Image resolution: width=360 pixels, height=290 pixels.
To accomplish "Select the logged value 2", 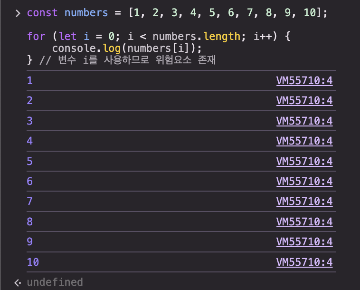I will (x=30, y=100).
